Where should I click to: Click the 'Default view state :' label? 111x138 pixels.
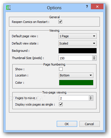[25, 43]
